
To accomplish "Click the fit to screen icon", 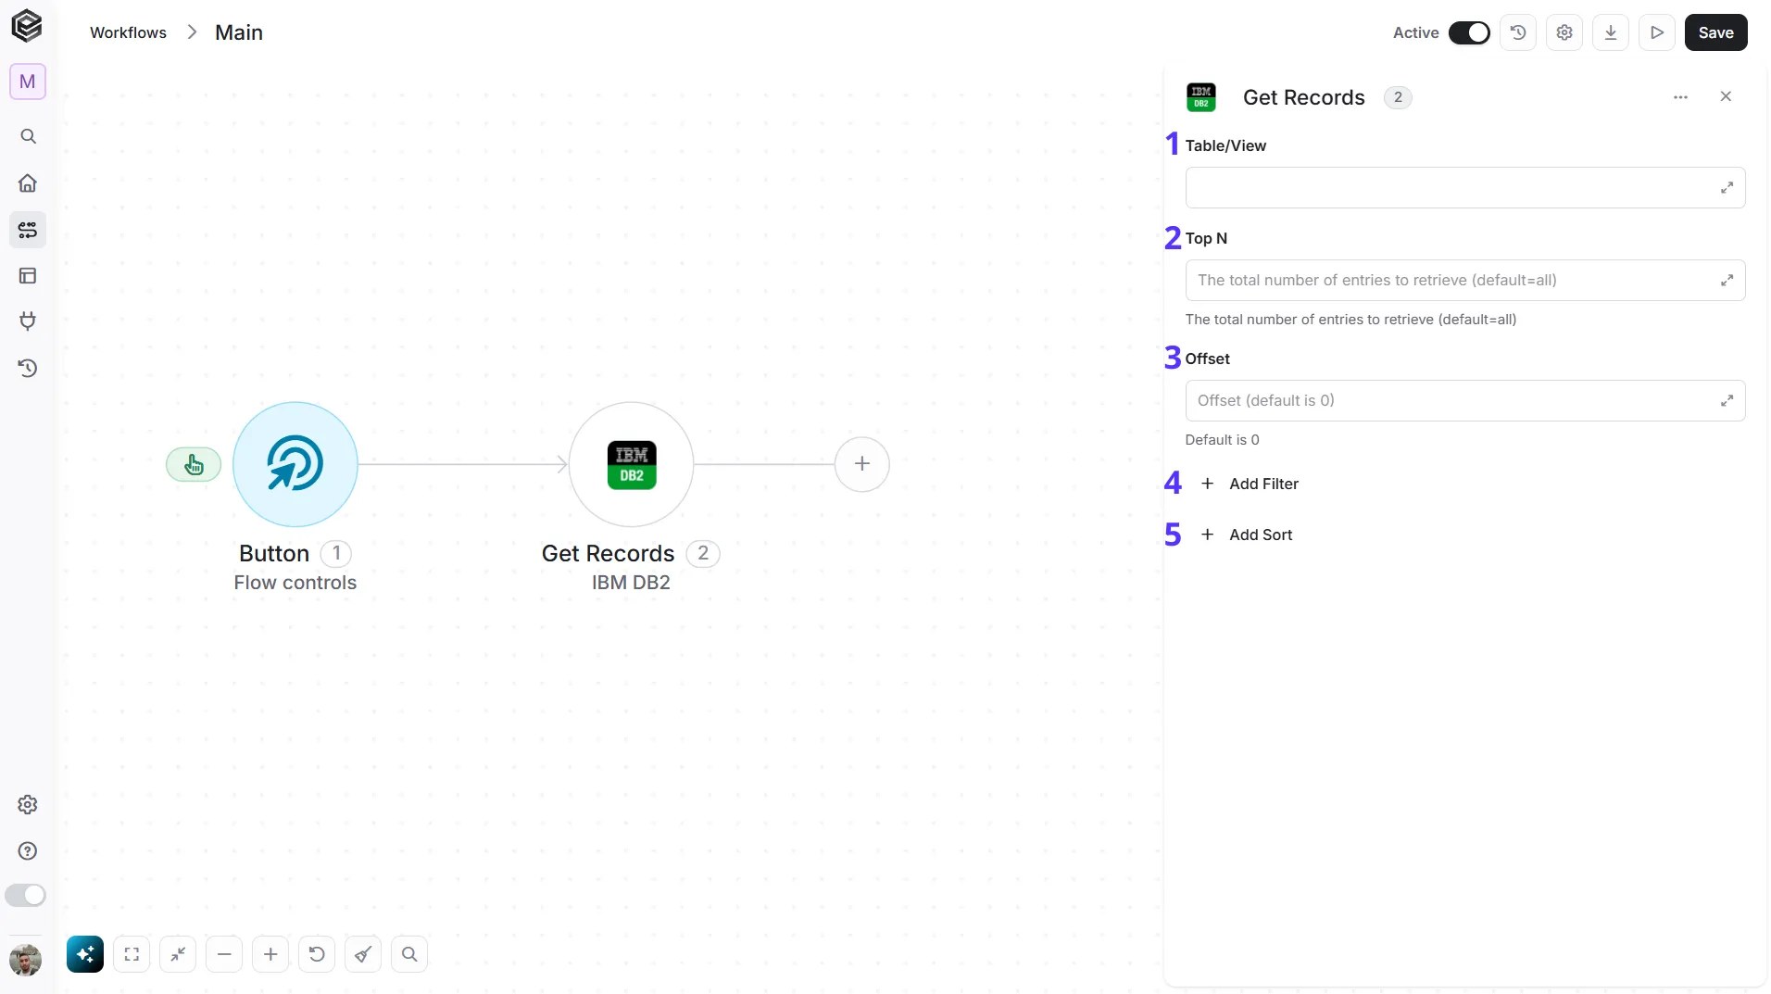I will point(132,954).
